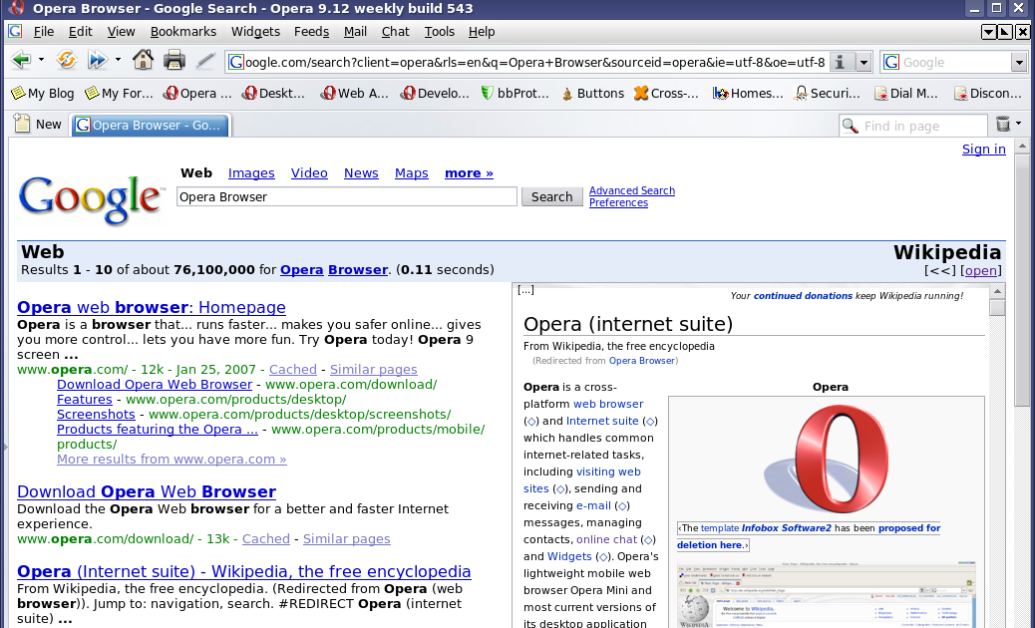Image resolution: width=1035 pixels, height=628 pixels.
Task: Open the Tools menu
Action: [x=439, y=32]
